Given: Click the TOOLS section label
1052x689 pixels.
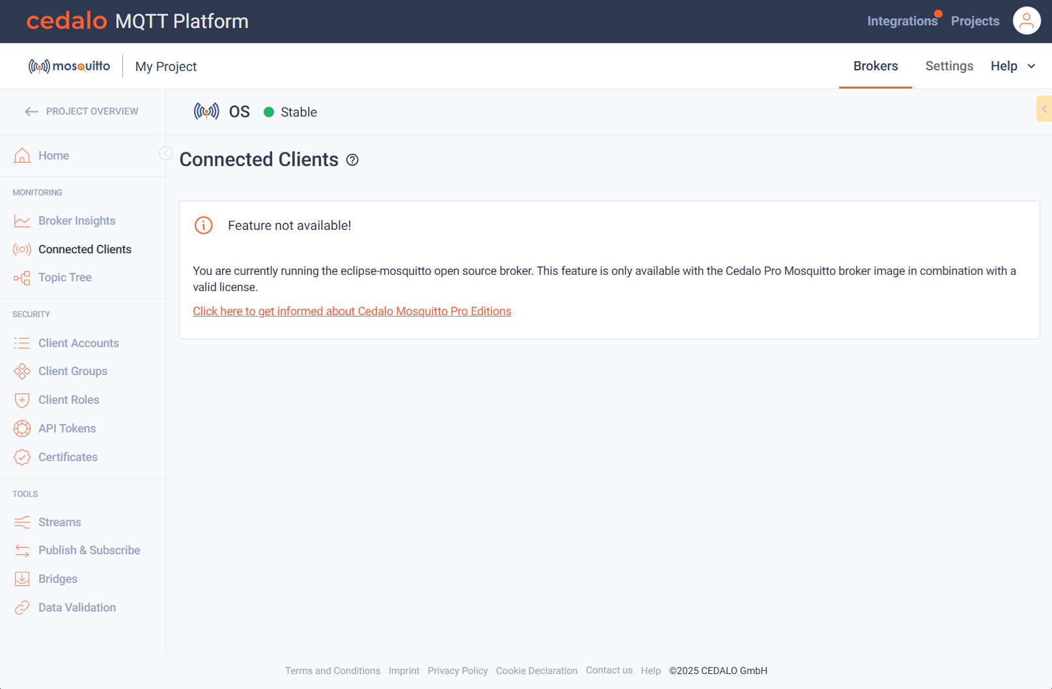Looking at the screenshot, I should point(25,494).
